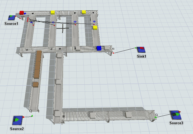Select gray box at bottom-left conveyor corner
Screen dimensions: 193x134
[x=57, y=114]
